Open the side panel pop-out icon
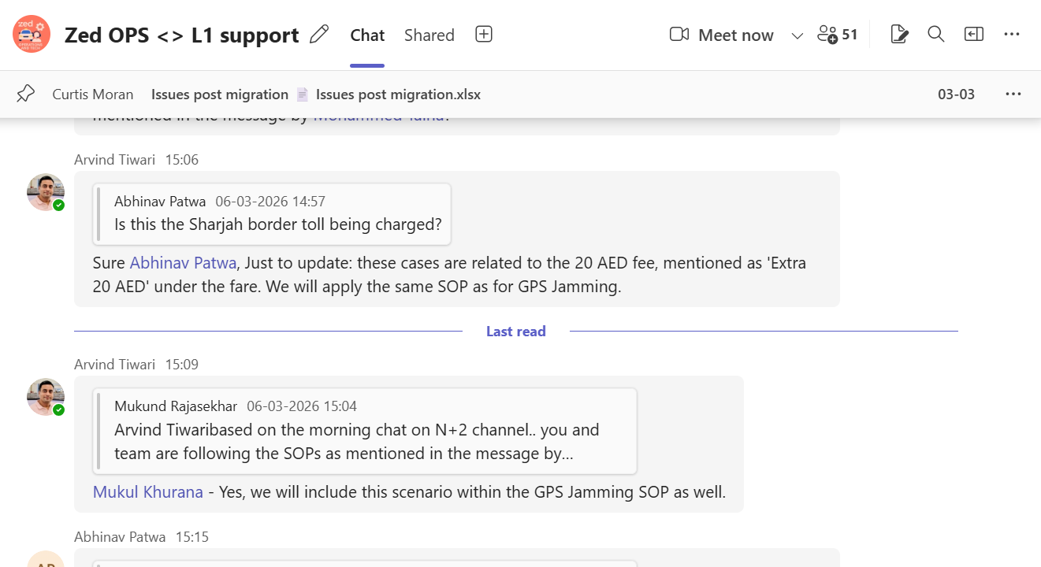This screenshot has height=567, width=1041. click(974, 35)
